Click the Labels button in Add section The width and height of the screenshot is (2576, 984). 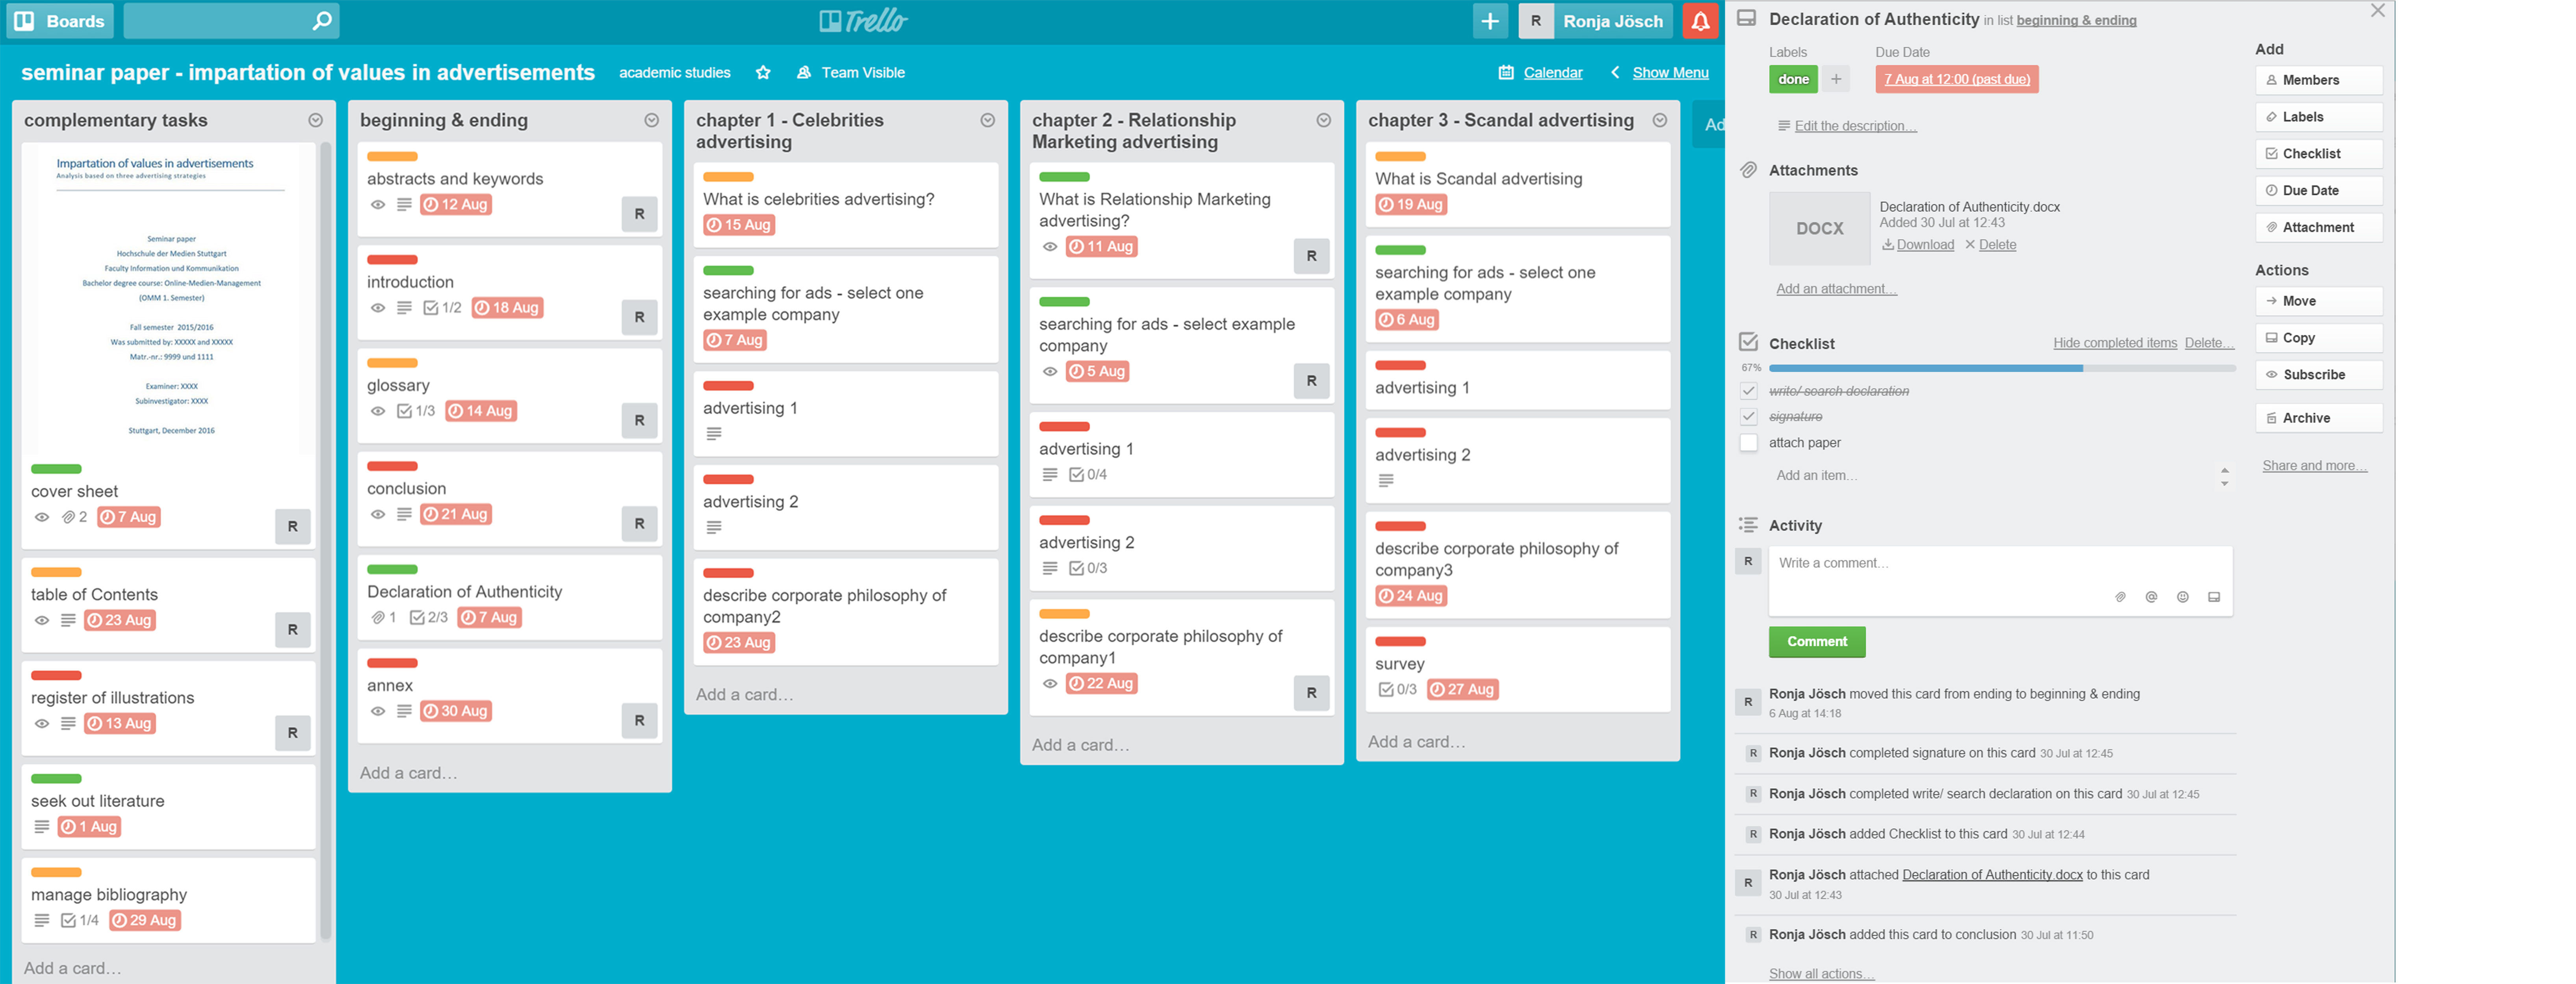click(x=2319, y=117)
